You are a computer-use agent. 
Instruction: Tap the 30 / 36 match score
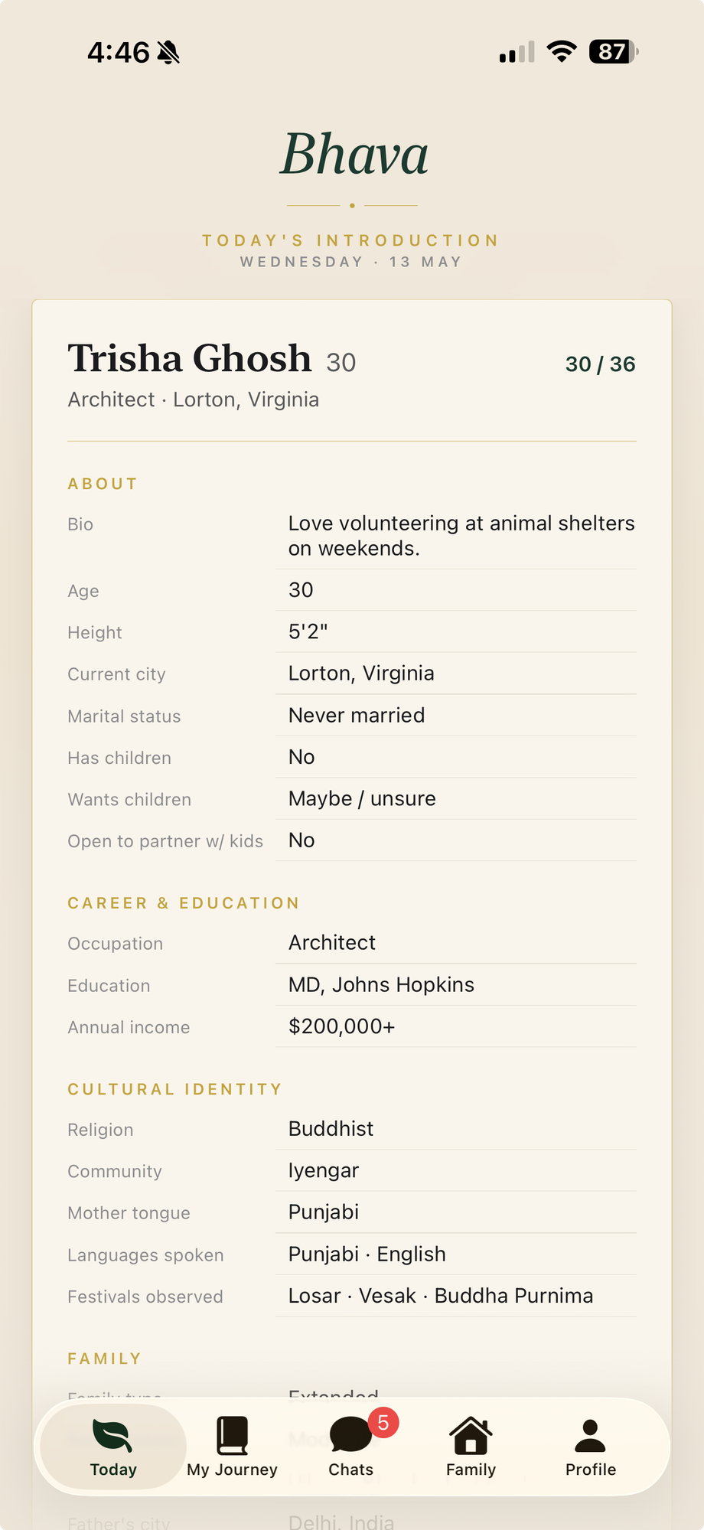[600, 364]
